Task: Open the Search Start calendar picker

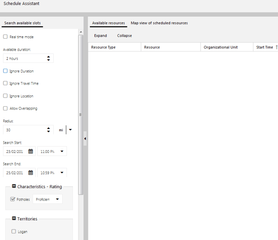Action: coord(31,151)
